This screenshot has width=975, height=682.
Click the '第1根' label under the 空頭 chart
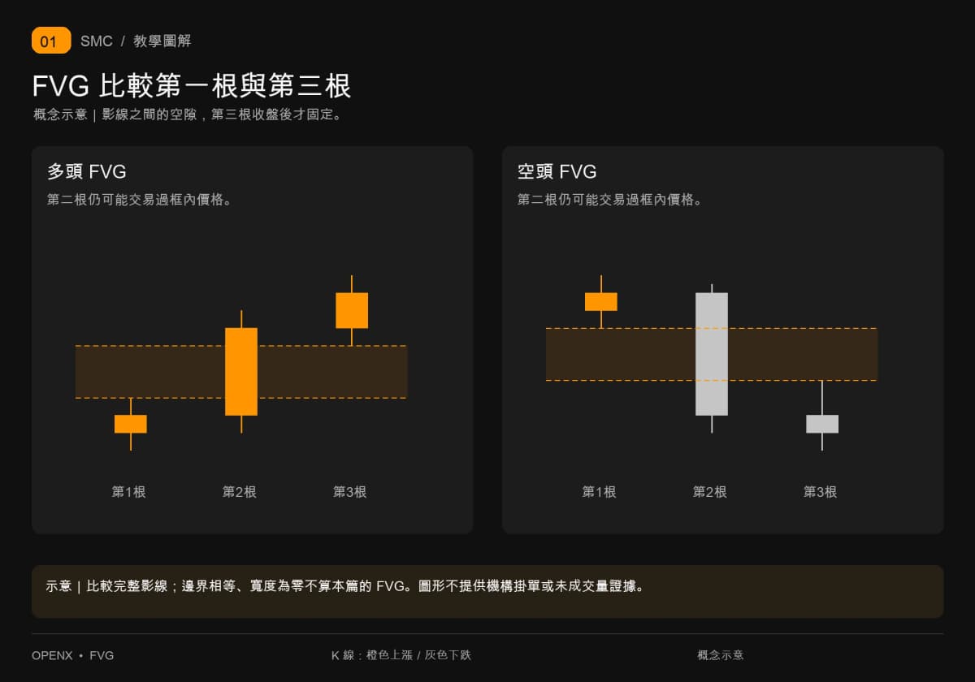pos(600,492)
